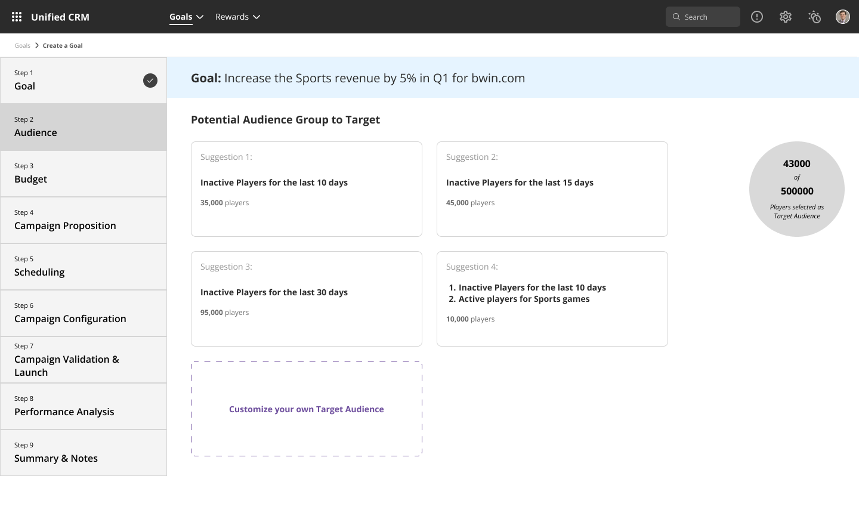Click the magnifier icon in search box
859x516 pixels.
(x=676, y=17)
